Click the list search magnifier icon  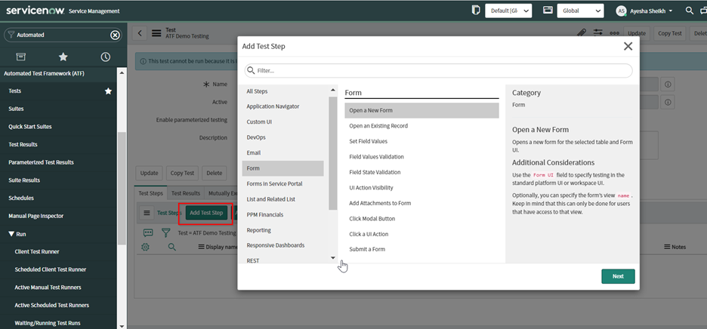171,247
